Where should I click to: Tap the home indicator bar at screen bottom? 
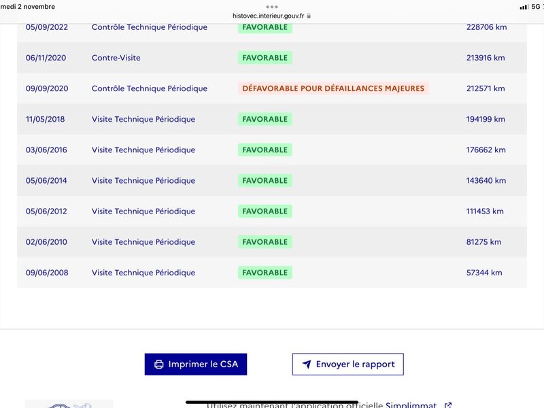pos(272,402)
